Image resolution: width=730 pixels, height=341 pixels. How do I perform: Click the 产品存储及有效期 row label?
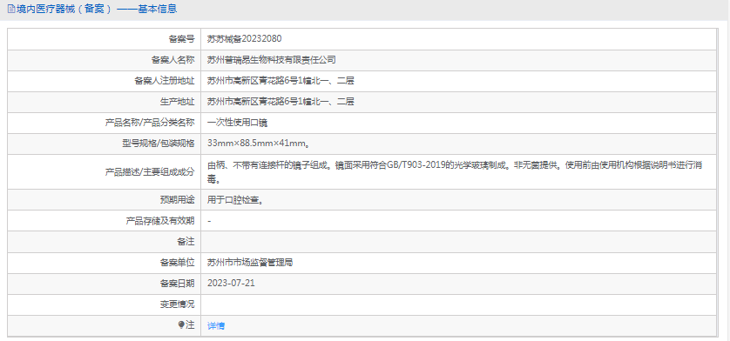160,221
